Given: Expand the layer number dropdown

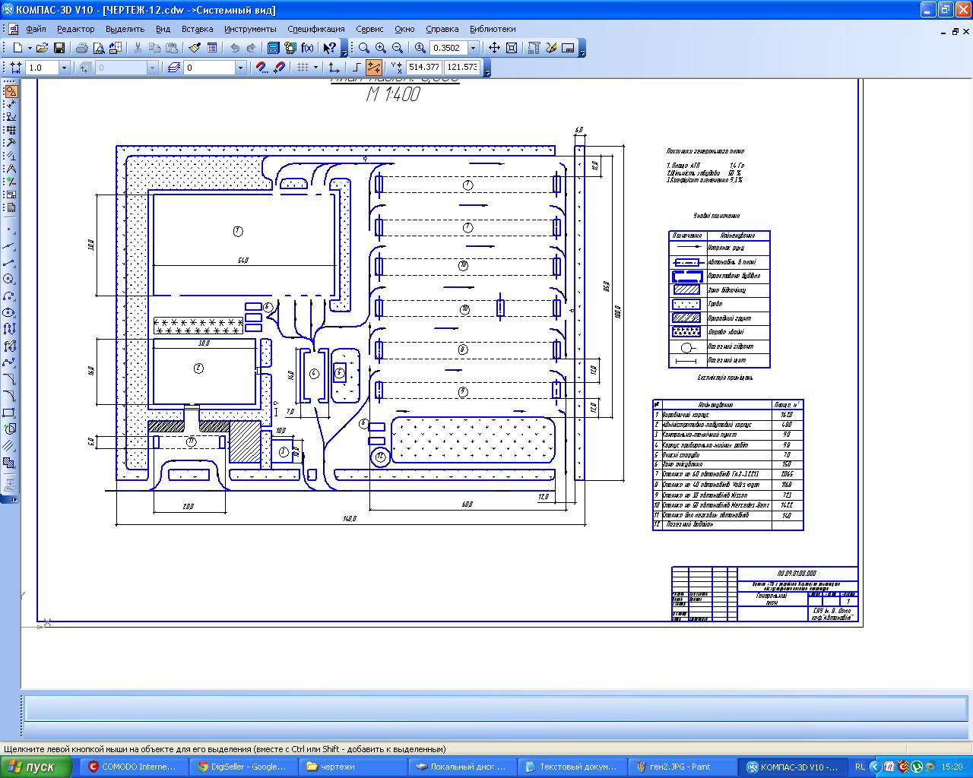Looking at the screenshot, I should 240,68.
